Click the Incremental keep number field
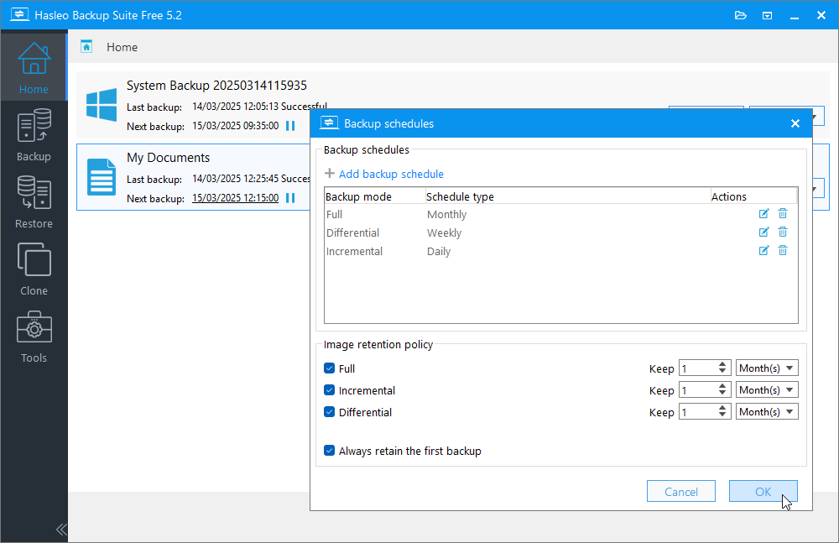Screen dimensions: 839x543 click(x=698, y=390)
